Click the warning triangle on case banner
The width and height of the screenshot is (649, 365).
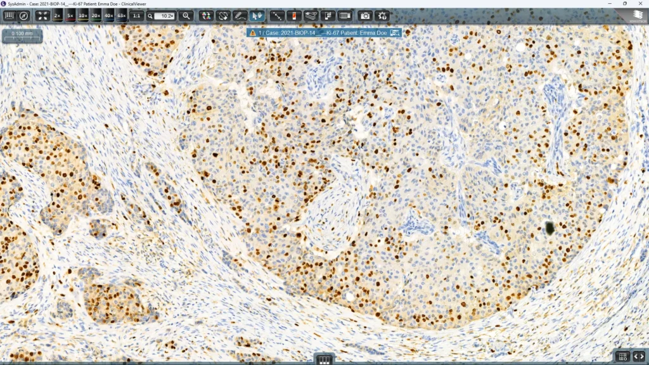[x=253, y=33]
